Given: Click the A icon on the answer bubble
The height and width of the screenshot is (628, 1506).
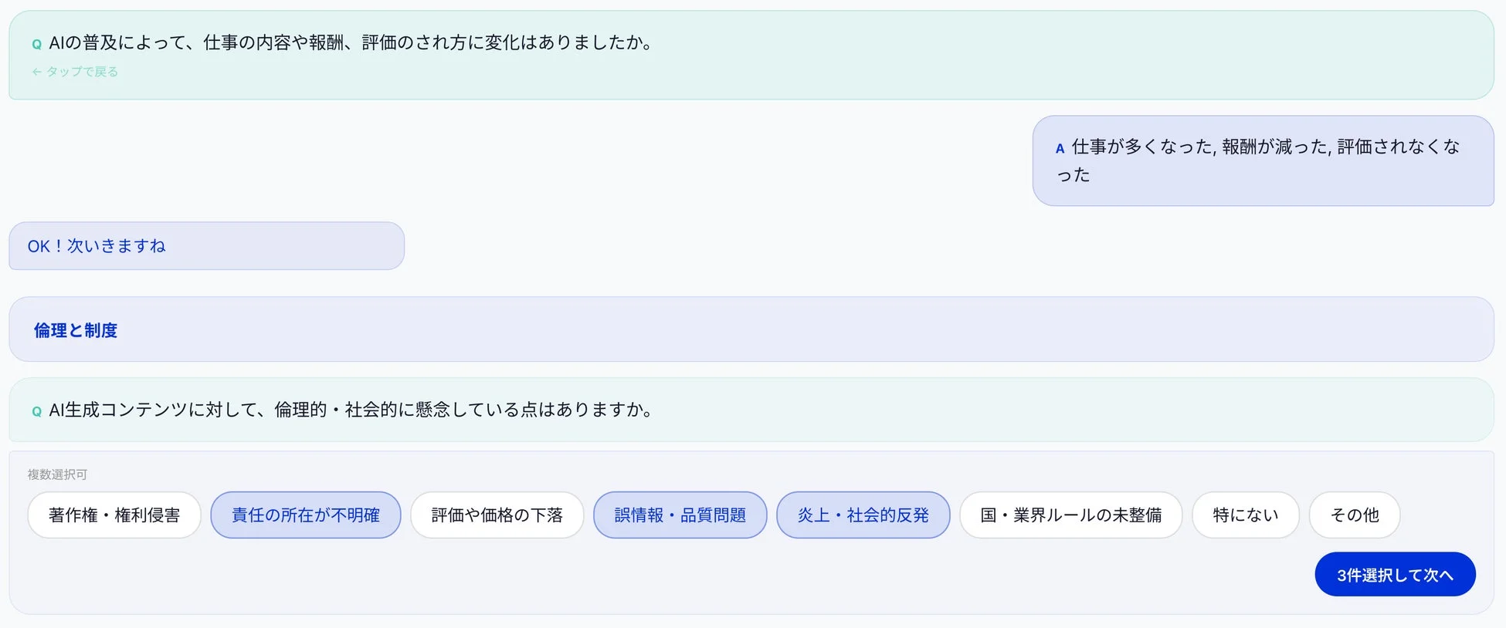Looking at the screenshot, I should click(1059, 148).
